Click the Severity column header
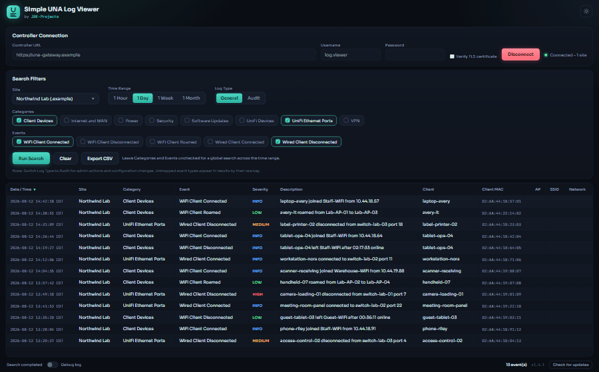The height and width of the screenshot is (372, 599). click(x=260, y=189)
